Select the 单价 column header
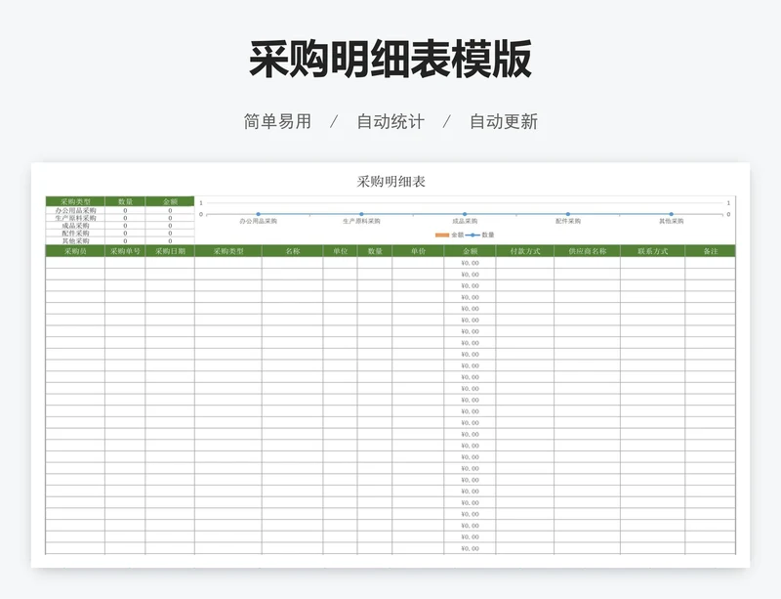Viewport: 781px width, 599px height. 418,251
